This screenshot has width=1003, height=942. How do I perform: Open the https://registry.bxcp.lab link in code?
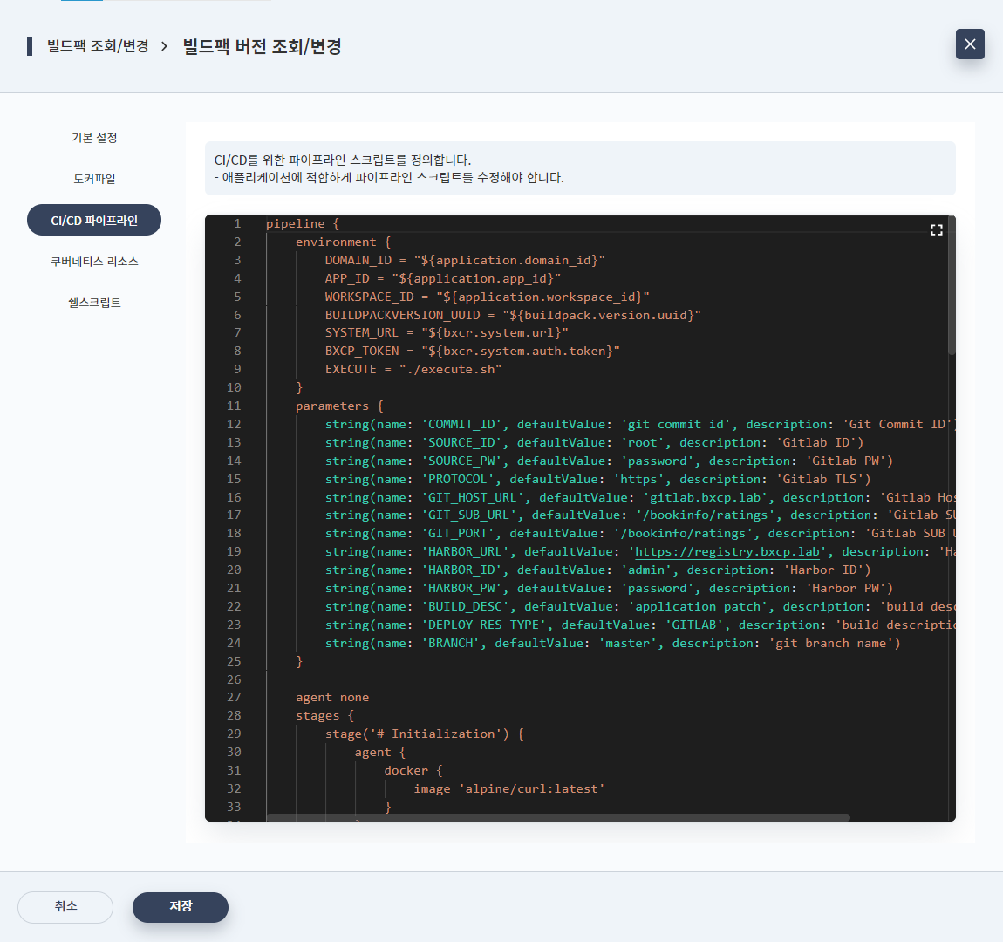pyautogui.click(x=727, y=551)
